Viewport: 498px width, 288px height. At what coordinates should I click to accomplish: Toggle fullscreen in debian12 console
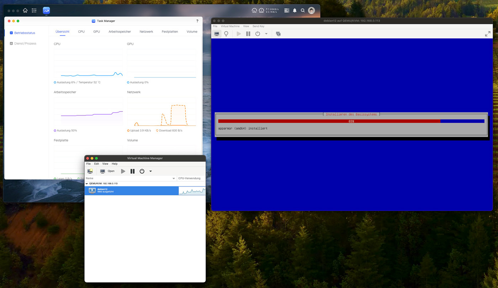coord(488,34)
